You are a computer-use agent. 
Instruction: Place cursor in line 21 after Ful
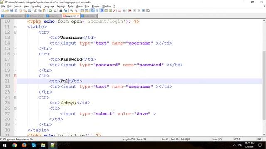(x=68, y=81)
